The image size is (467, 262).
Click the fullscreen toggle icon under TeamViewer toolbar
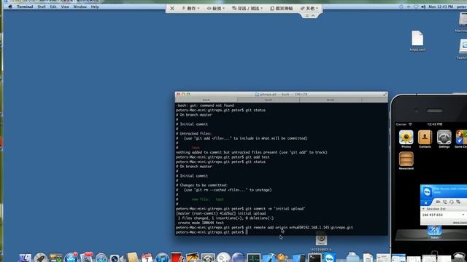click(x=306, y=15)
